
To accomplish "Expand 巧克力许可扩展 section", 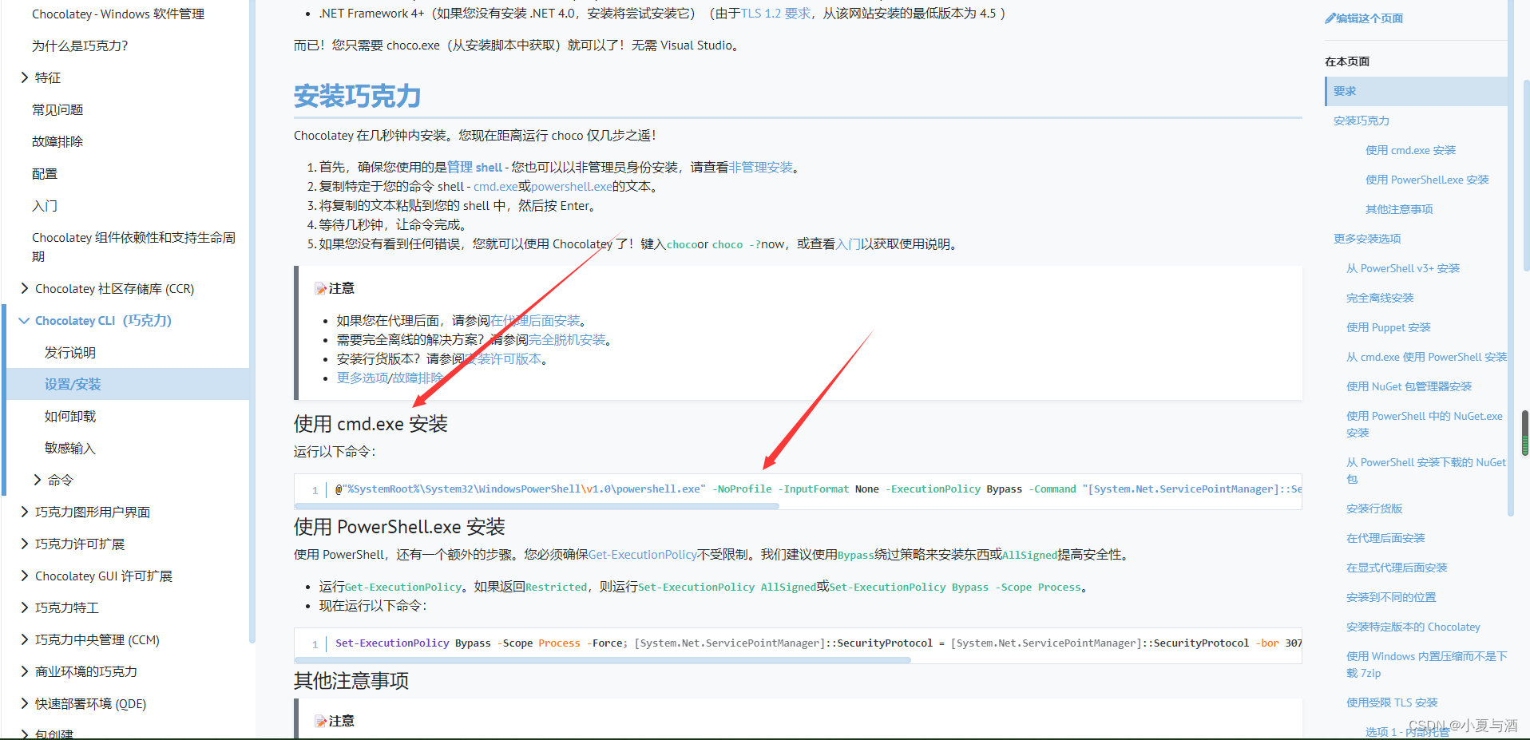I will point(25,544).
